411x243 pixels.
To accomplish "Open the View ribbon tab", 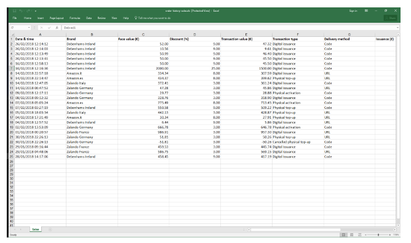I will point(114,18).
